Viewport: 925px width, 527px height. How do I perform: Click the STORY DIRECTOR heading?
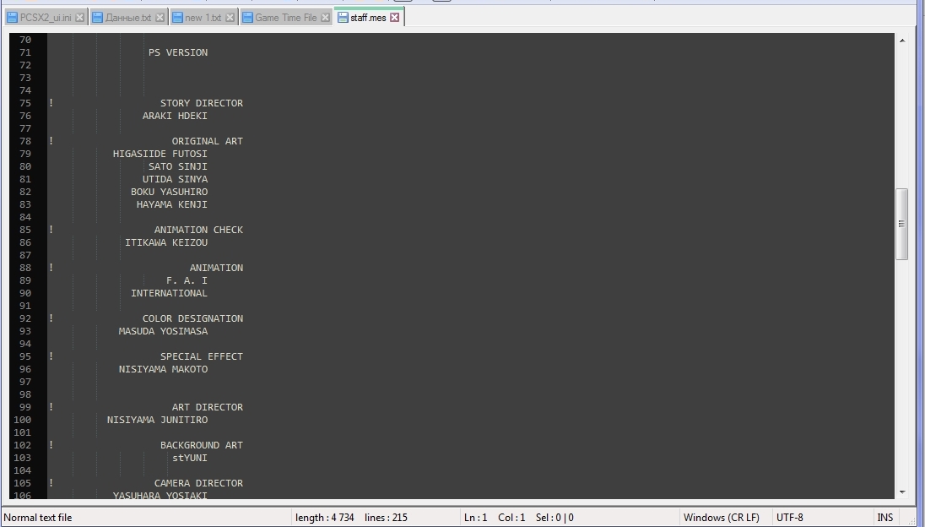tap(202, 103)
